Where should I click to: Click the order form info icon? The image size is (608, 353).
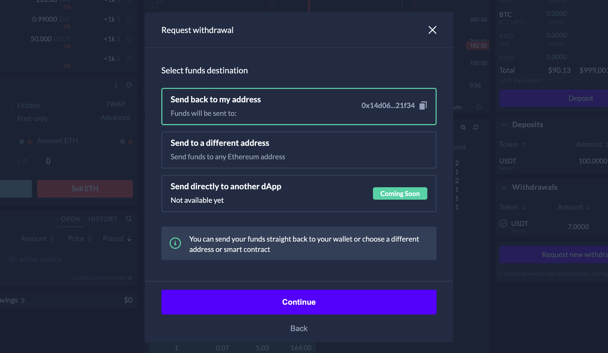coord(116,85)
